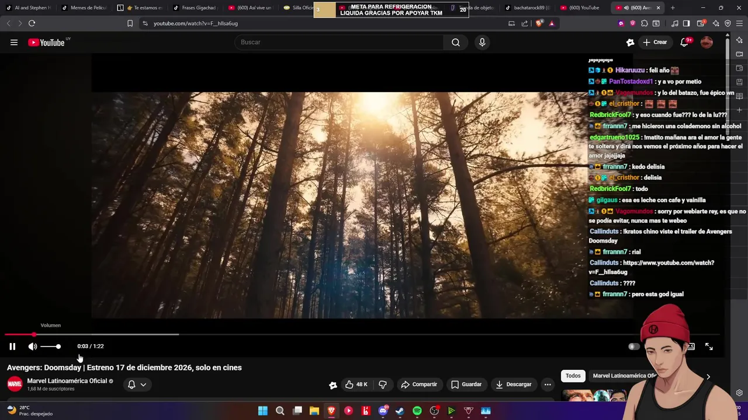The width and height of the screenshot is (748, 420).
Task: Open Windows Start menu
Action: tap(263, 411)
